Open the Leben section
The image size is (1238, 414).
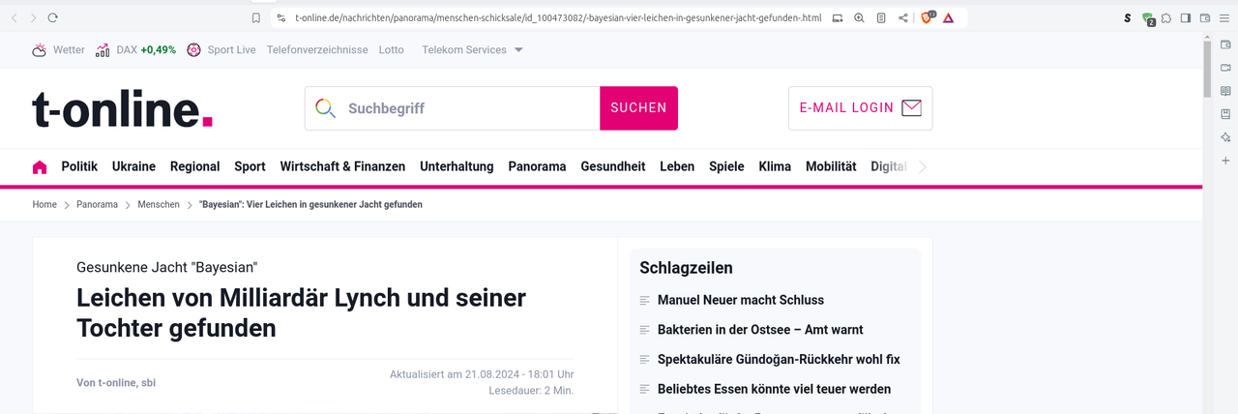pyautogui.click(x=677, y=166)
